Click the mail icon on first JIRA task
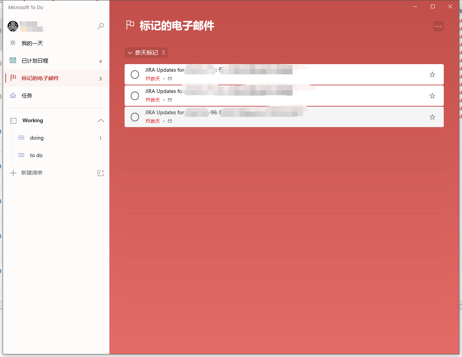 coord(170,79)
